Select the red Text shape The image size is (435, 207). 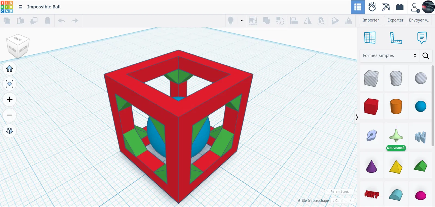coord(371,194)
